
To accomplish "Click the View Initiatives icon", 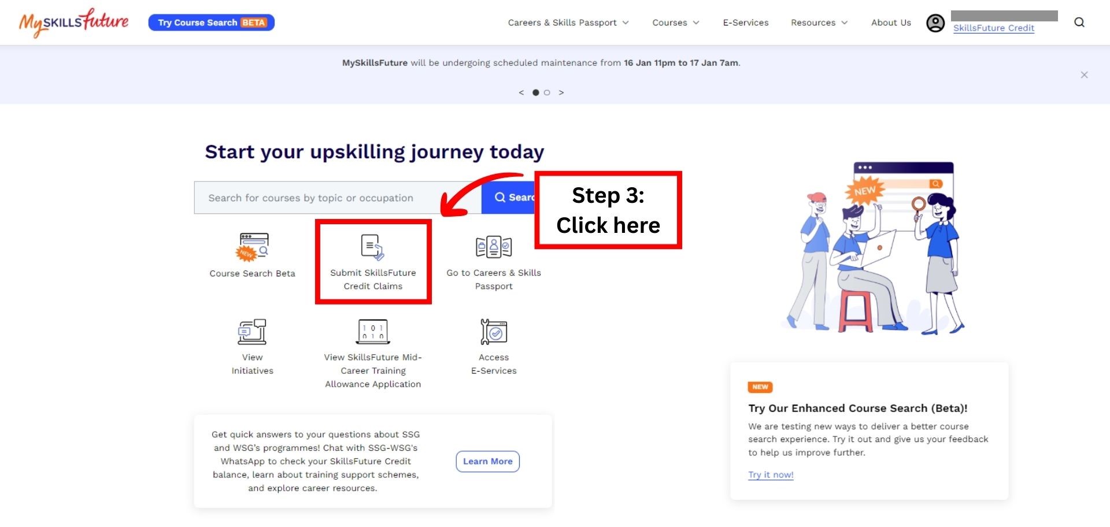I will tap(252, 332).
